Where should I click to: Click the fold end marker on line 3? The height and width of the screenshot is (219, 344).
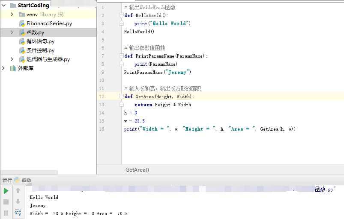click(121, 23)
